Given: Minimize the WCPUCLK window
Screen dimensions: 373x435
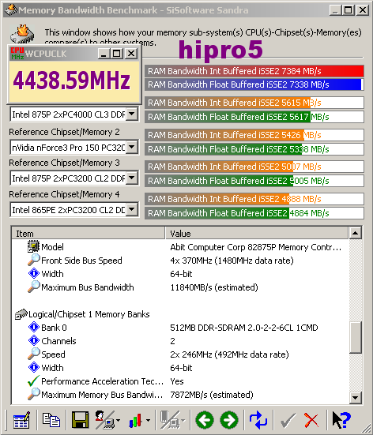Looking at the screenshot, I should point(104,53).
